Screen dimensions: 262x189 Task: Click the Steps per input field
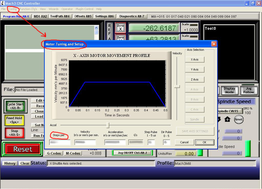tap(60, 142)
